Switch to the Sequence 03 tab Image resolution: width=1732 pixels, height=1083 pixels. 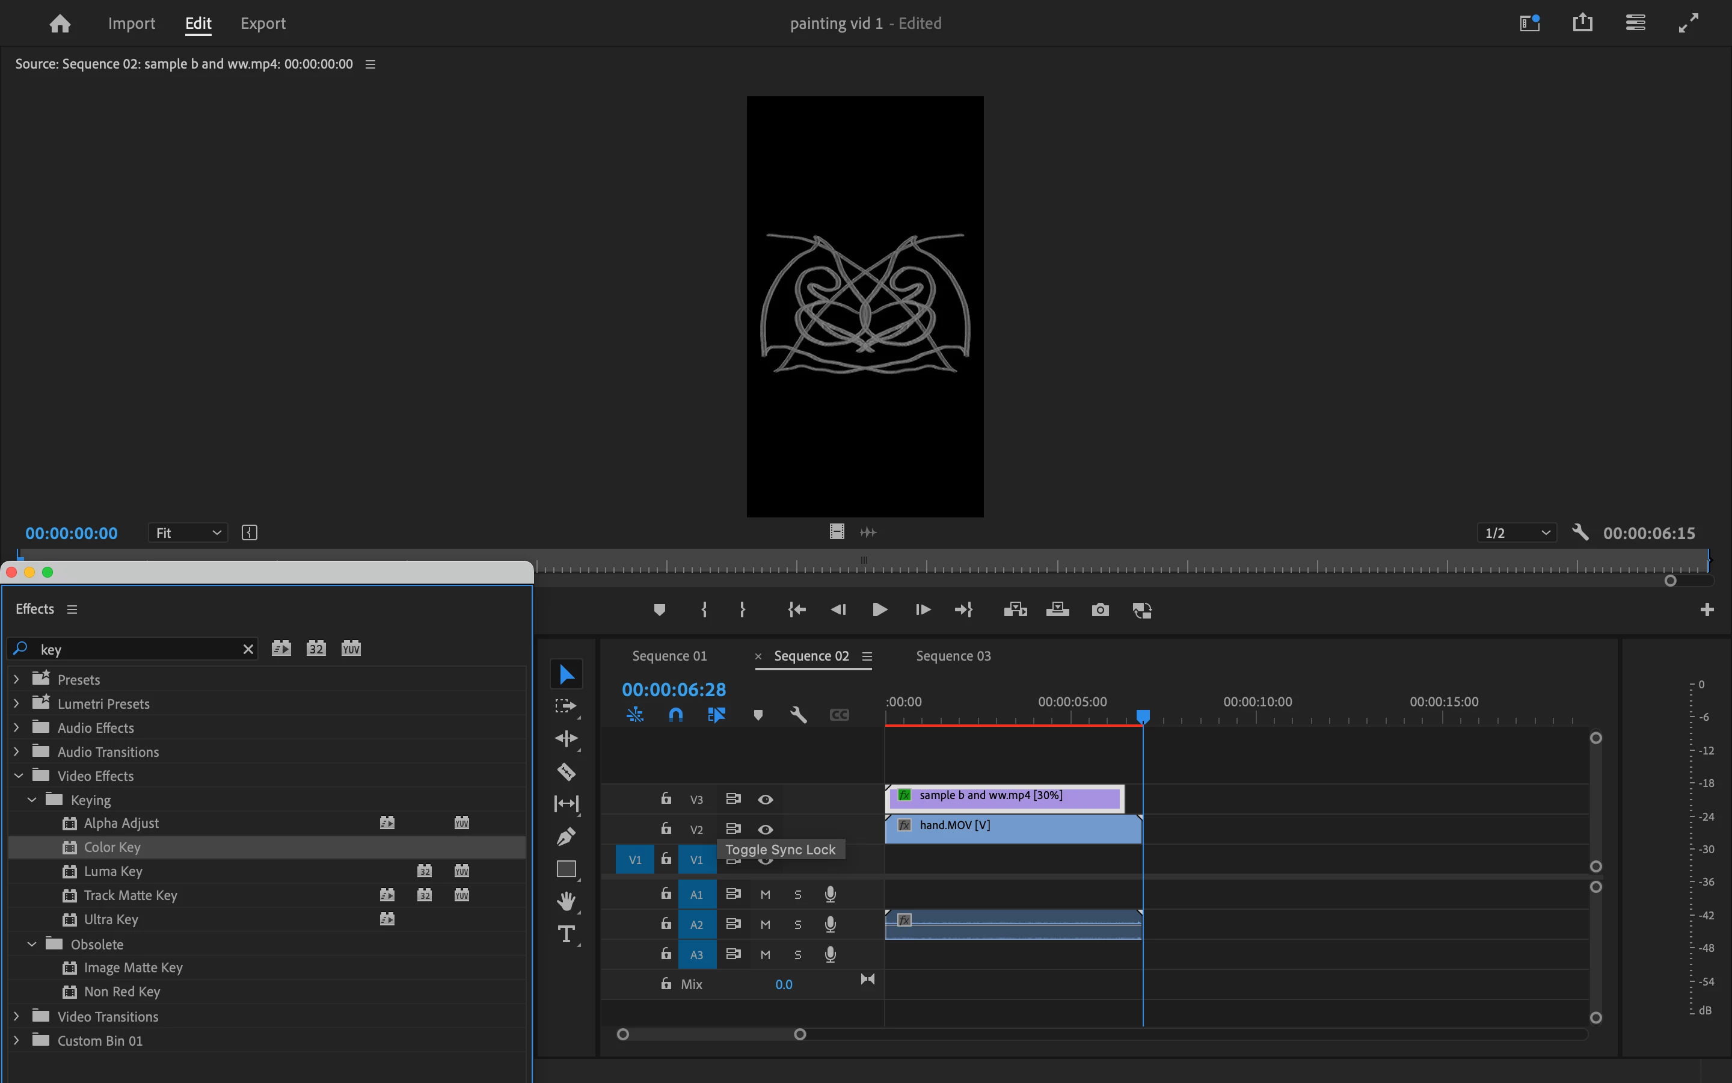point(953,656)
